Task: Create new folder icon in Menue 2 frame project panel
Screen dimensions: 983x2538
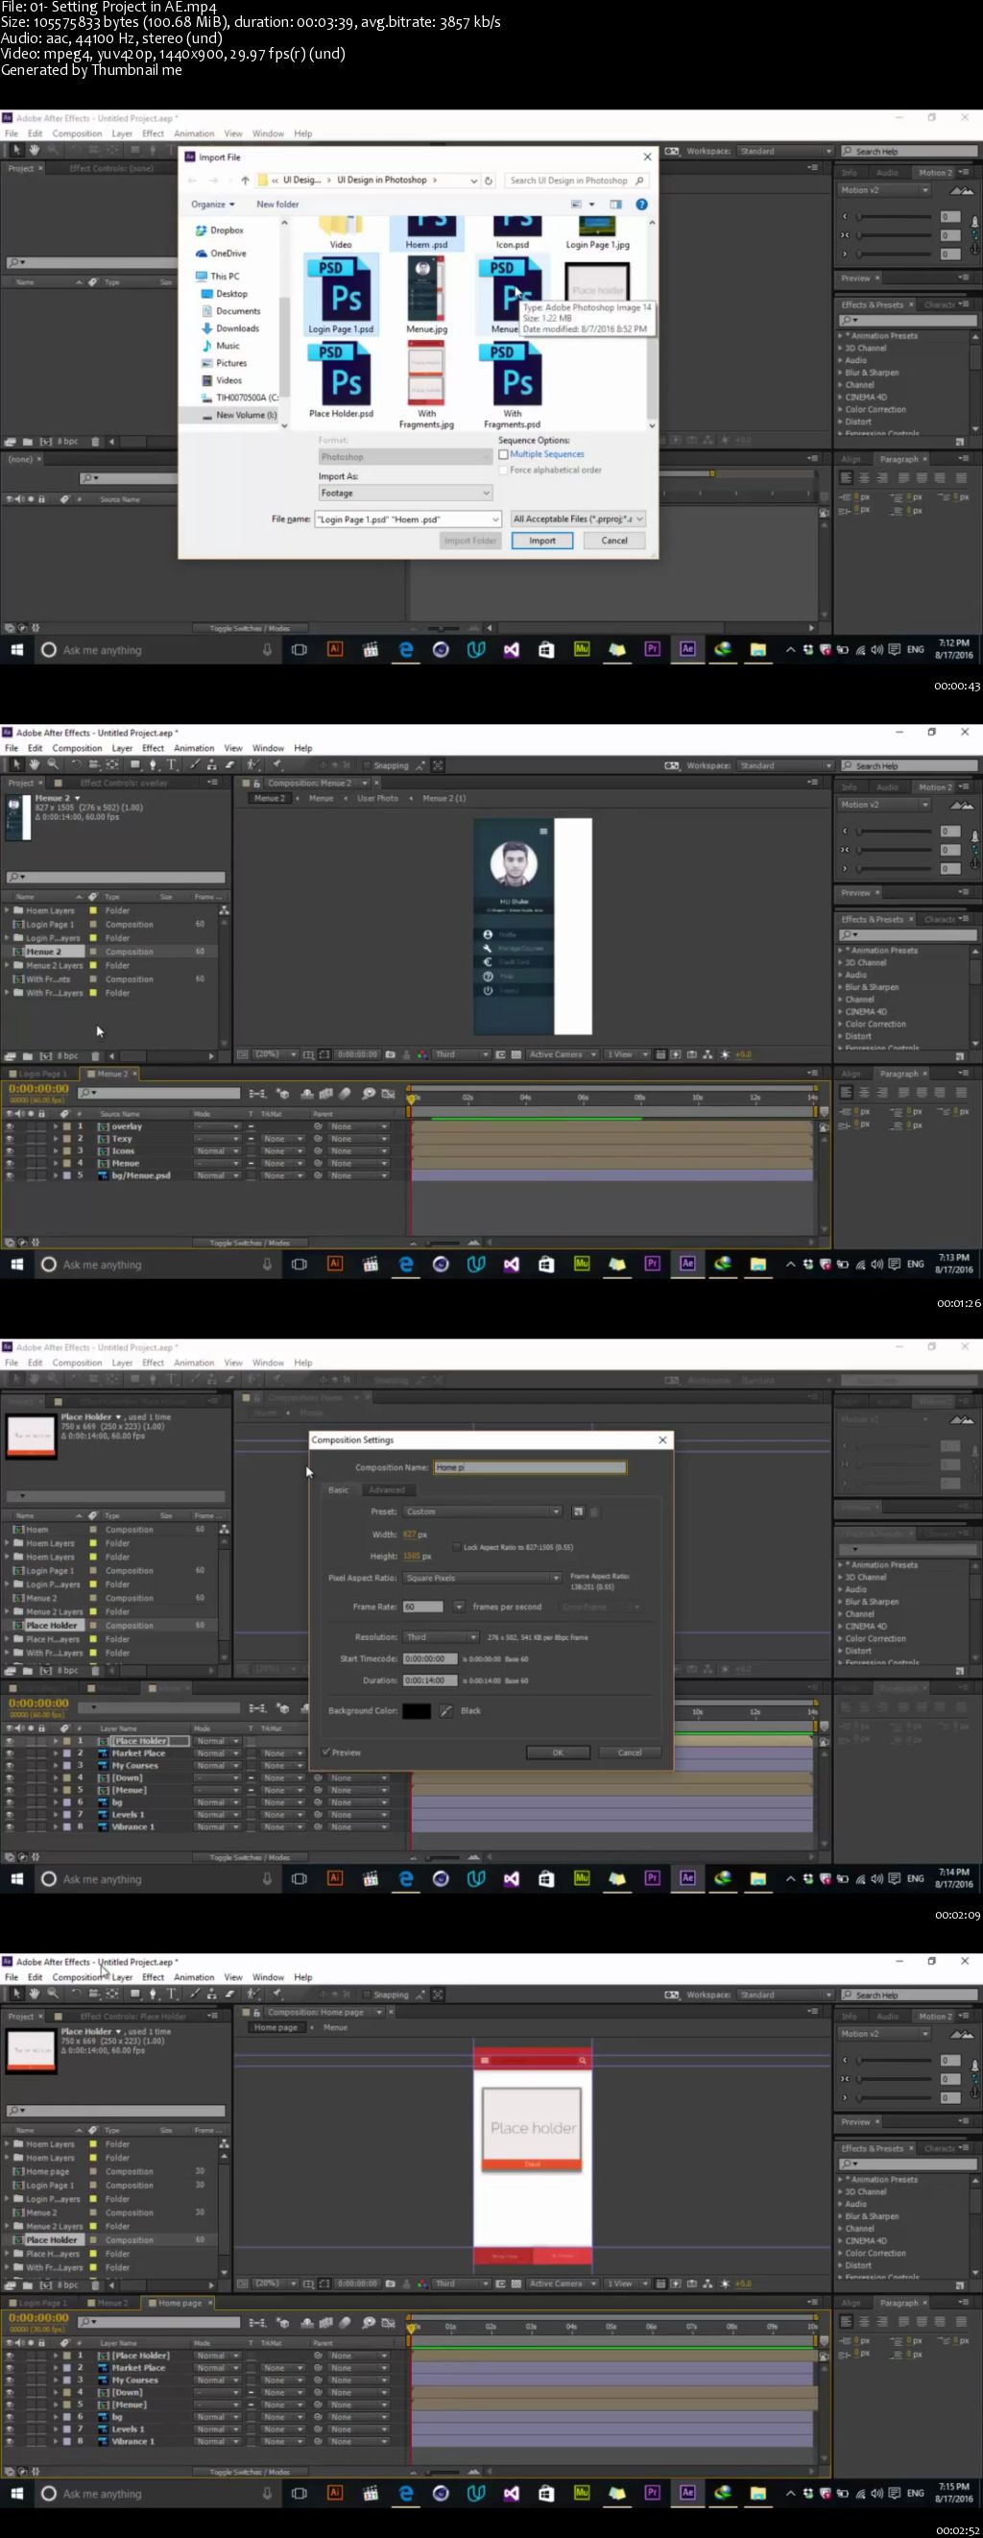Action: pos(28,1056)
